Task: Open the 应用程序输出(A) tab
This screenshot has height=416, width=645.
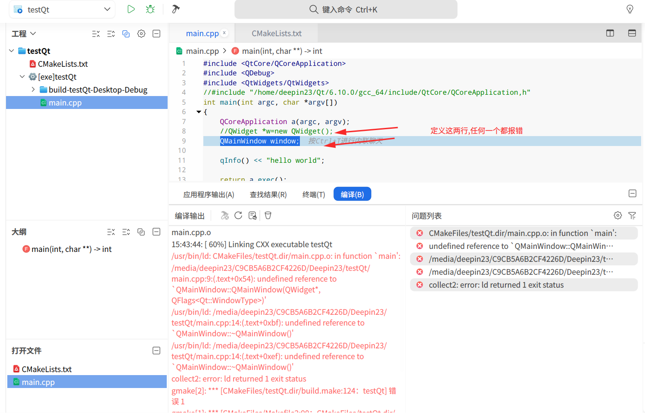Action: coord(209,195)
